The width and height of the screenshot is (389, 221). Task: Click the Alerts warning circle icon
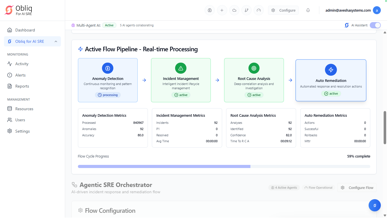pyautogui.click(x=10, y=75)
